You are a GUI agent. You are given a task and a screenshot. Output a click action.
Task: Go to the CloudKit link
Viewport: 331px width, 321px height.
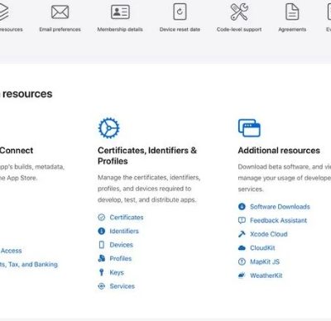pos(262,248)
